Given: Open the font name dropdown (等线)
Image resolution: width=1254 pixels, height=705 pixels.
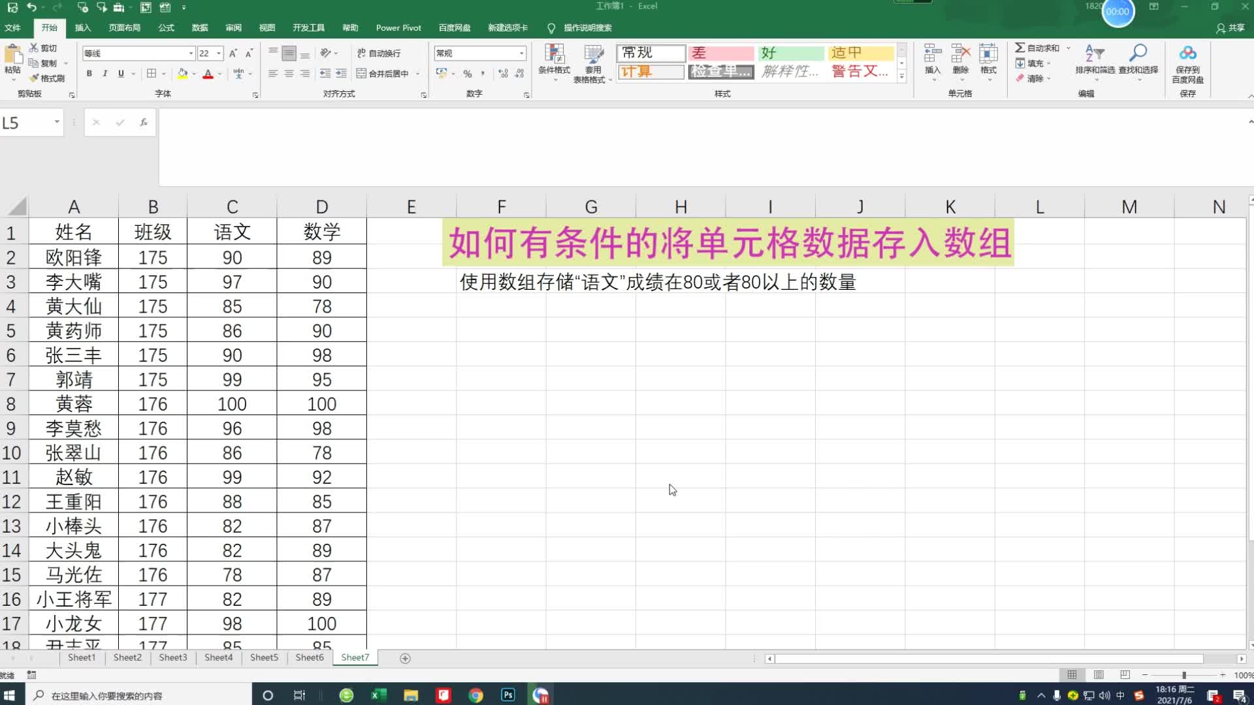Looking at the screenshot, I should pyautogui.click(x=191, y=54).
